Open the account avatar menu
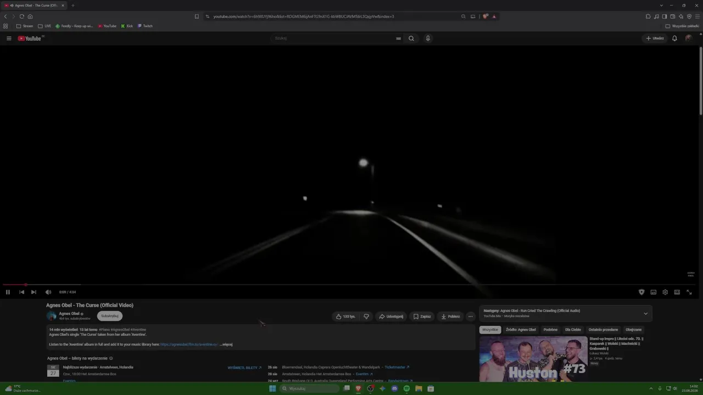The image size is (703, 395). coord(689,38)
